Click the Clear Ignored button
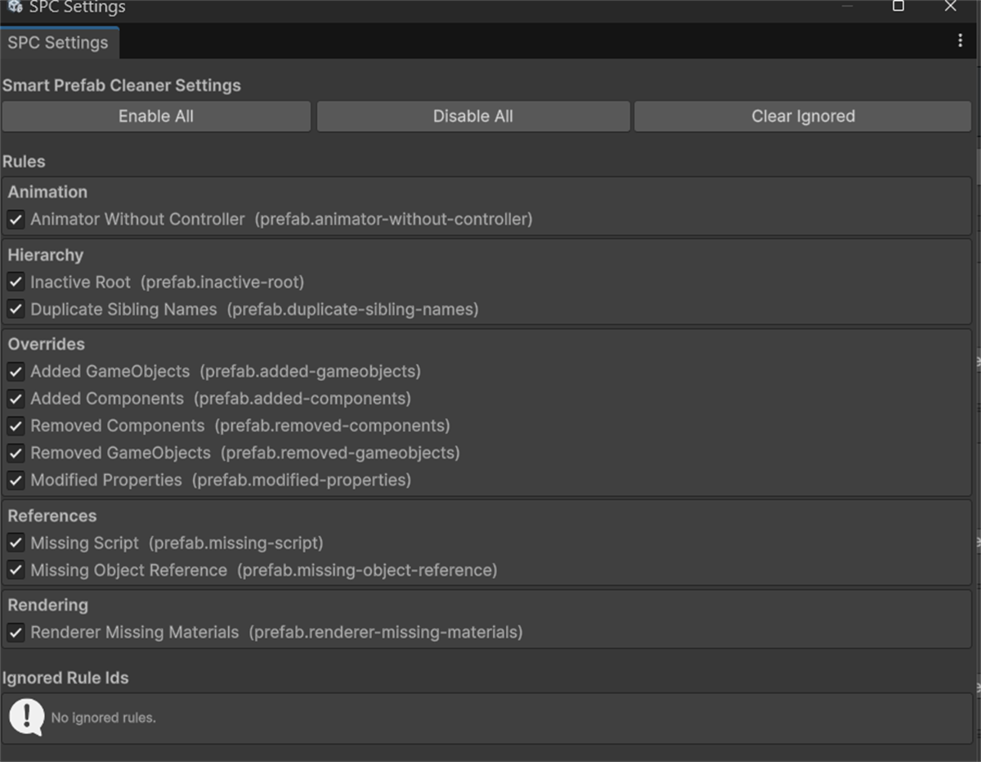Screen dimensions: 981x762 pyautogui.click(x=803, y=116)
